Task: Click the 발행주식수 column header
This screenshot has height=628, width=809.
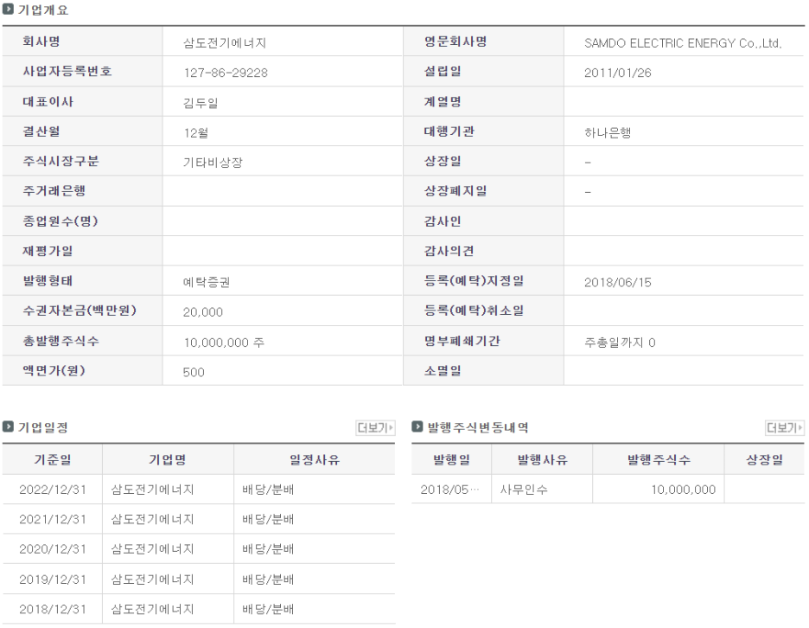Action: (659, 459)
